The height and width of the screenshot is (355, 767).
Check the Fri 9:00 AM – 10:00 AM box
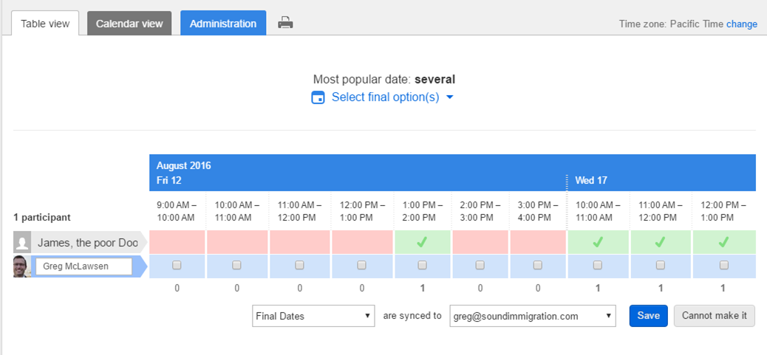pyautogui.click(x=177, y=265)
